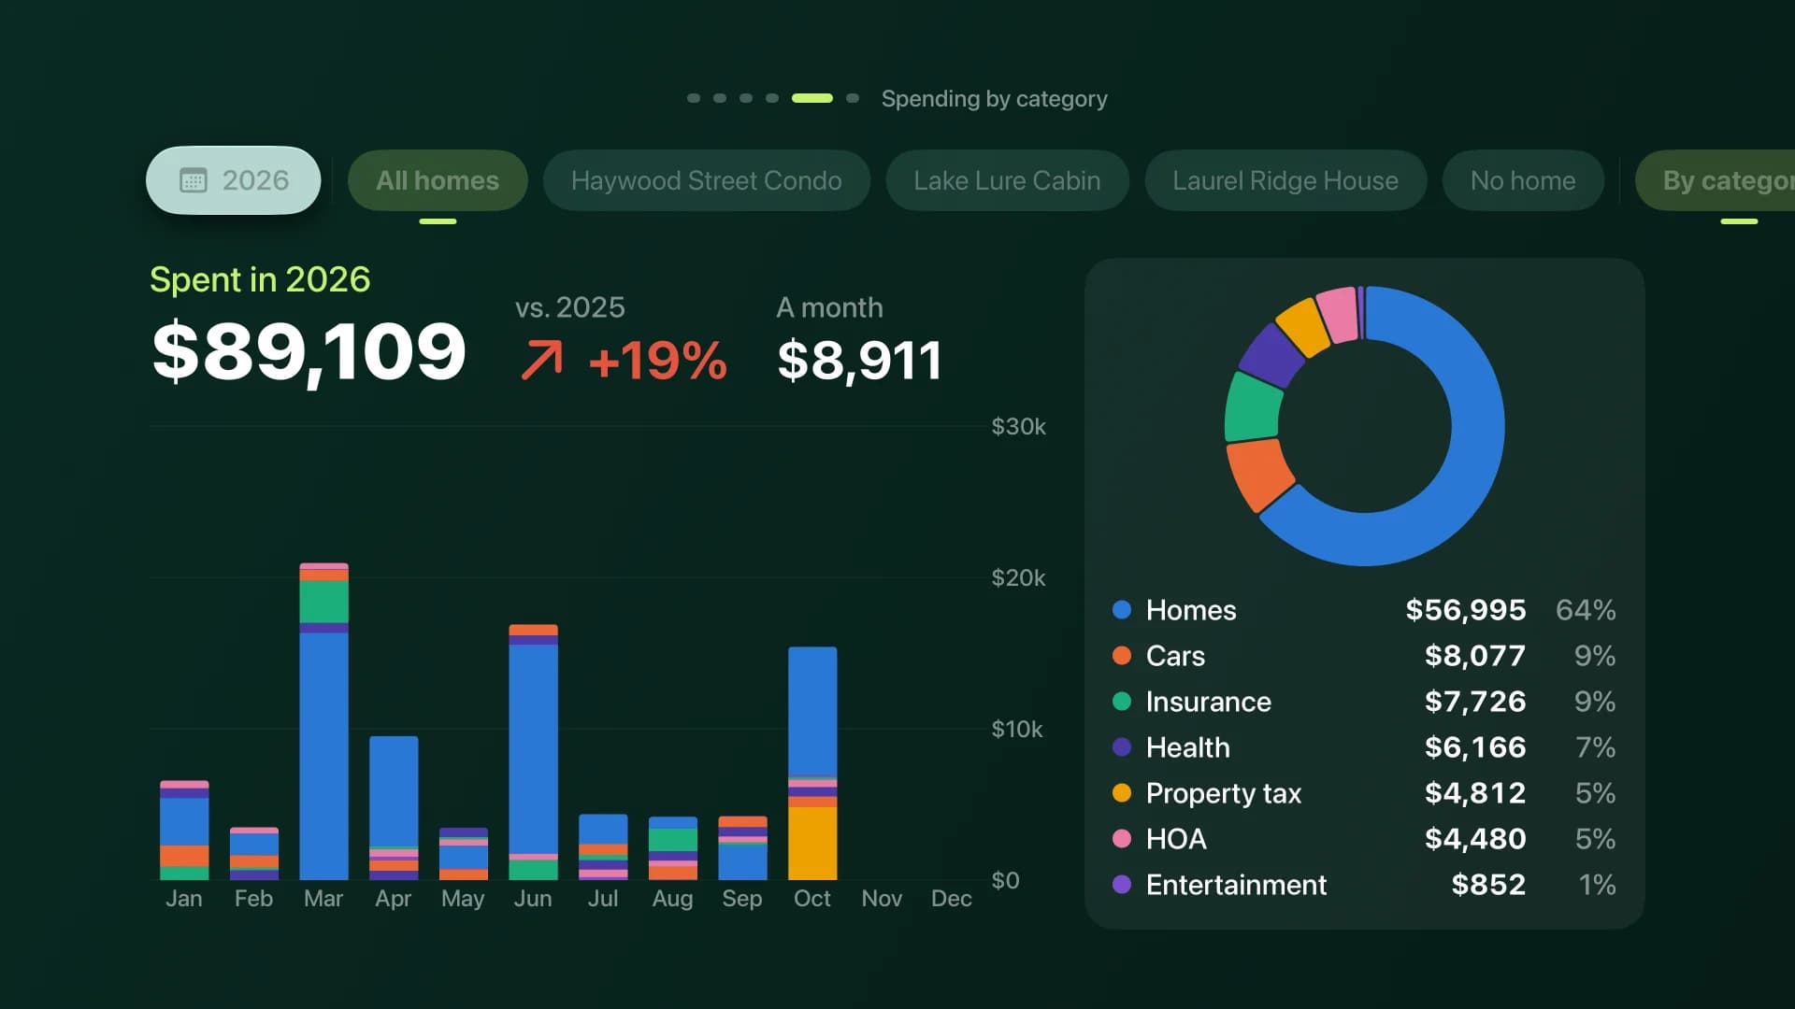Click the orange Cars legend dot
Viewport: 1795px width, 1009px height.
click(1122, 656)
